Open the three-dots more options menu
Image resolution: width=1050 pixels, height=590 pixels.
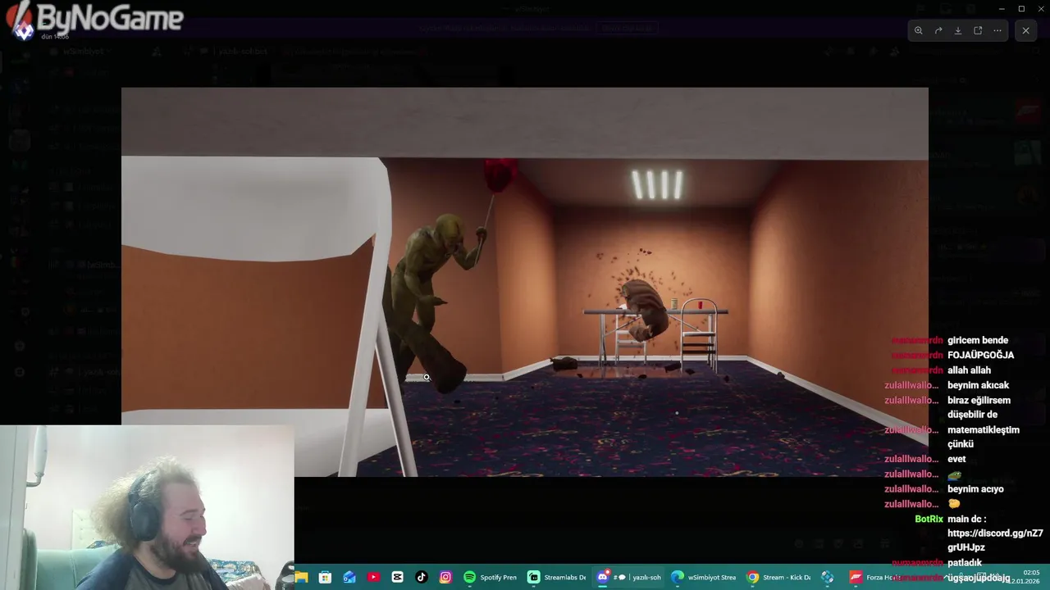[997, 30]
